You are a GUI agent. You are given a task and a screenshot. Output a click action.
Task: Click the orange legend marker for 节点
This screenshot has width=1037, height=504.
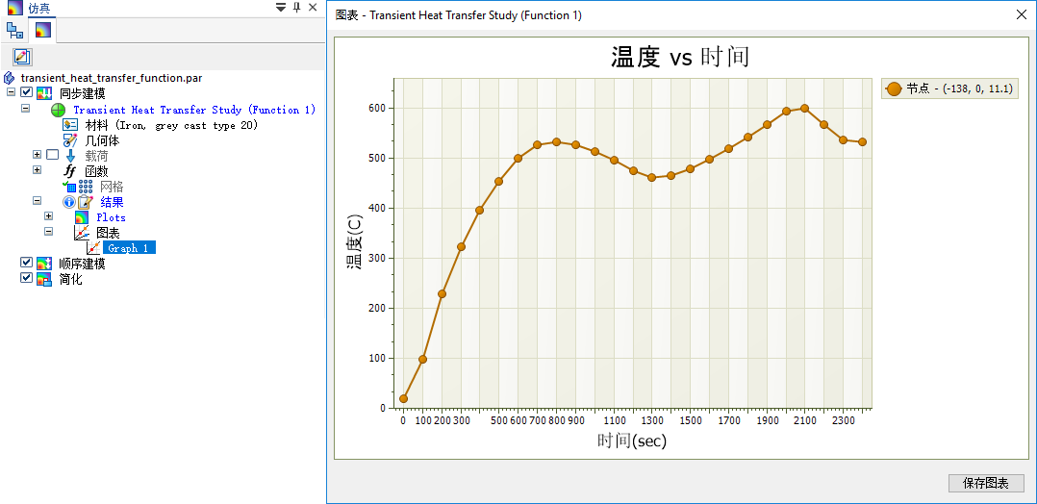pyautogui.click(x=894, y=88)
